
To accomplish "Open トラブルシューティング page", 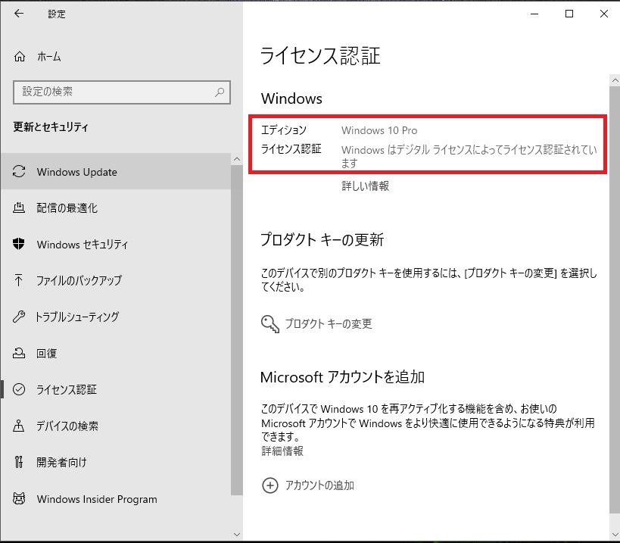I will click(116, 317).
